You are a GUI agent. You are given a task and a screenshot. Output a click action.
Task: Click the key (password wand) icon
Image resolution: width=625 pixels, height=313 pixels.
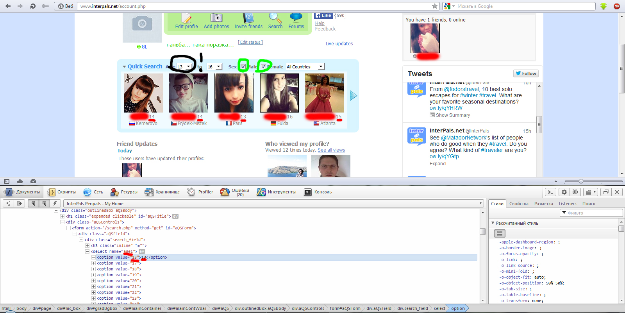[45, 6]
